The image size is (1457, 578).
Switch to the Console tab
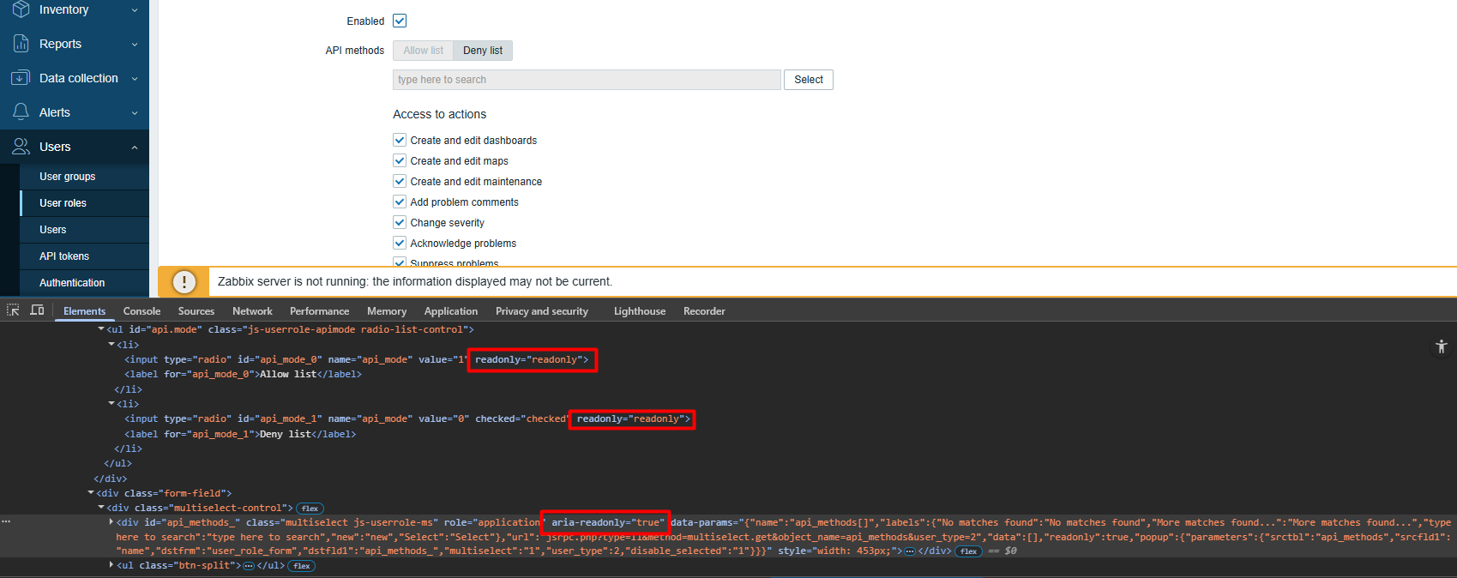click(x=141, y=311)
